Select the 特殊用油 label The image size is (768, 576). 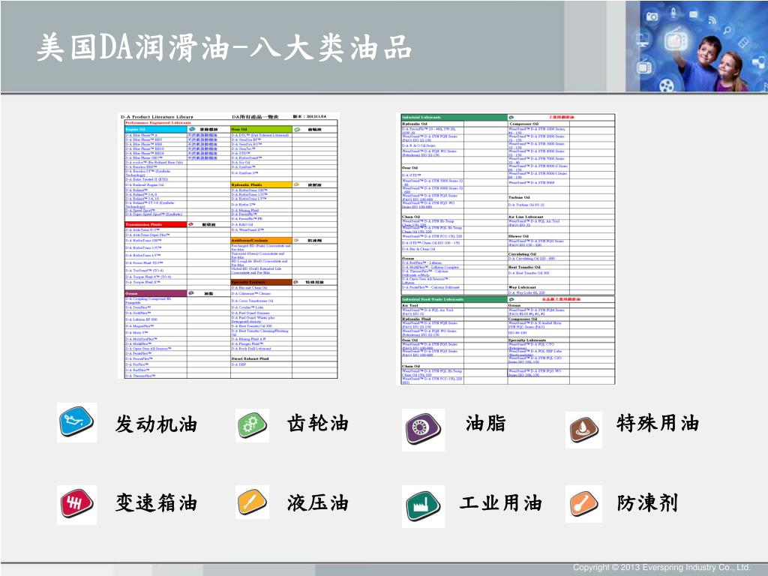point(657,423)
